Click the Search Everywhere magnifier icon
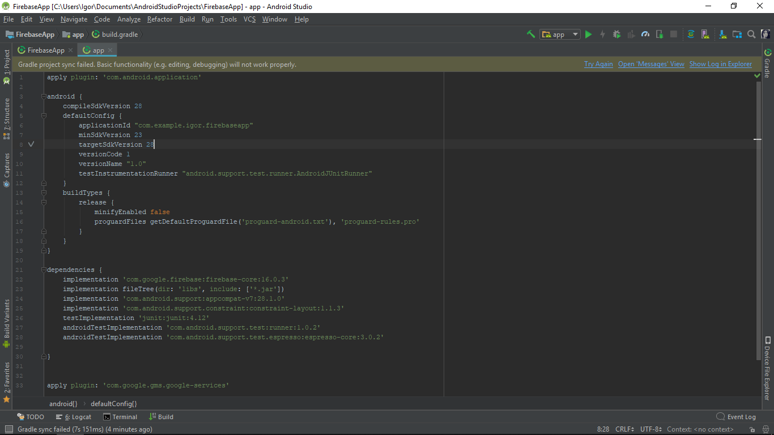The width and height of the screenshot is (774, 435). click(x=751, y=35)
